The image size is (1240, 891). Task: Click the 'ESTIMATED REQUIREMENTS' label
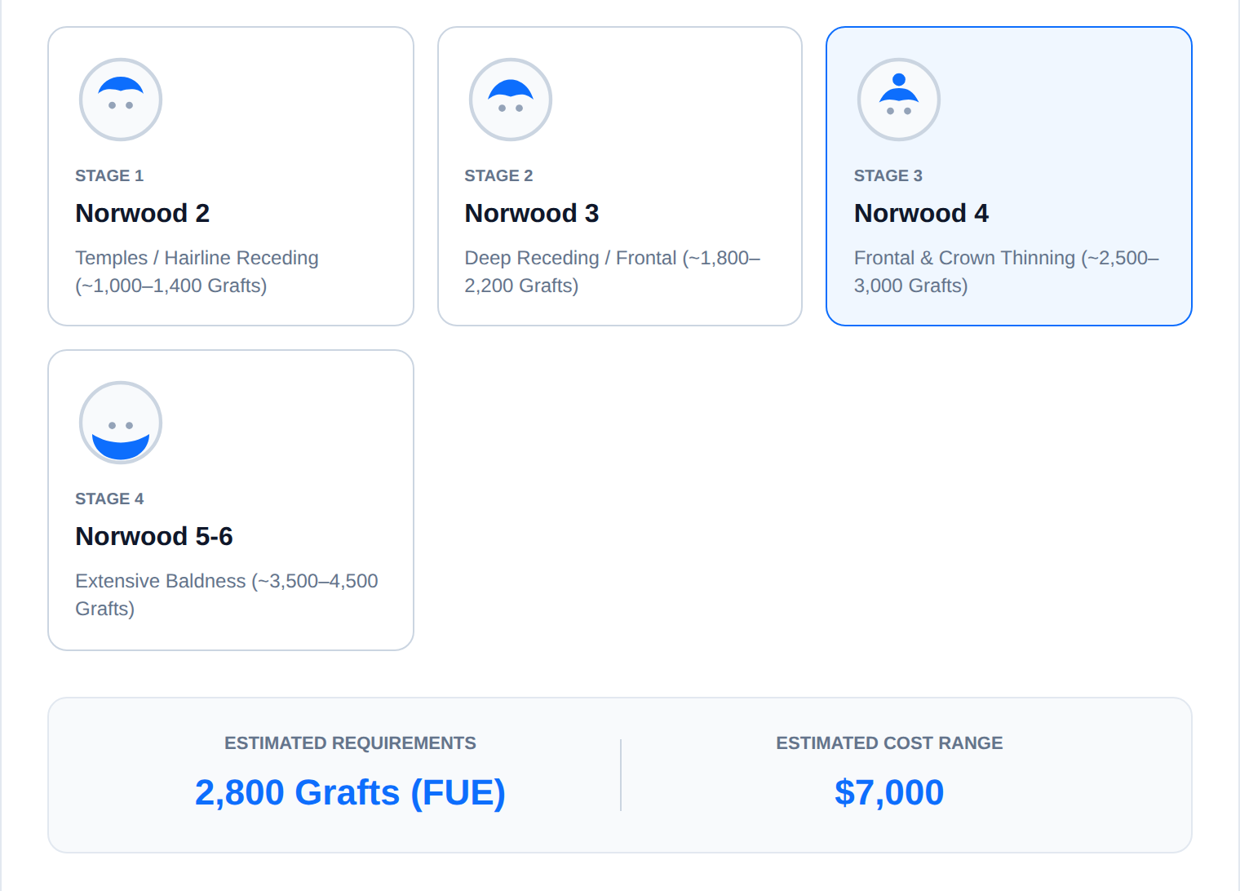click(350, 743)
